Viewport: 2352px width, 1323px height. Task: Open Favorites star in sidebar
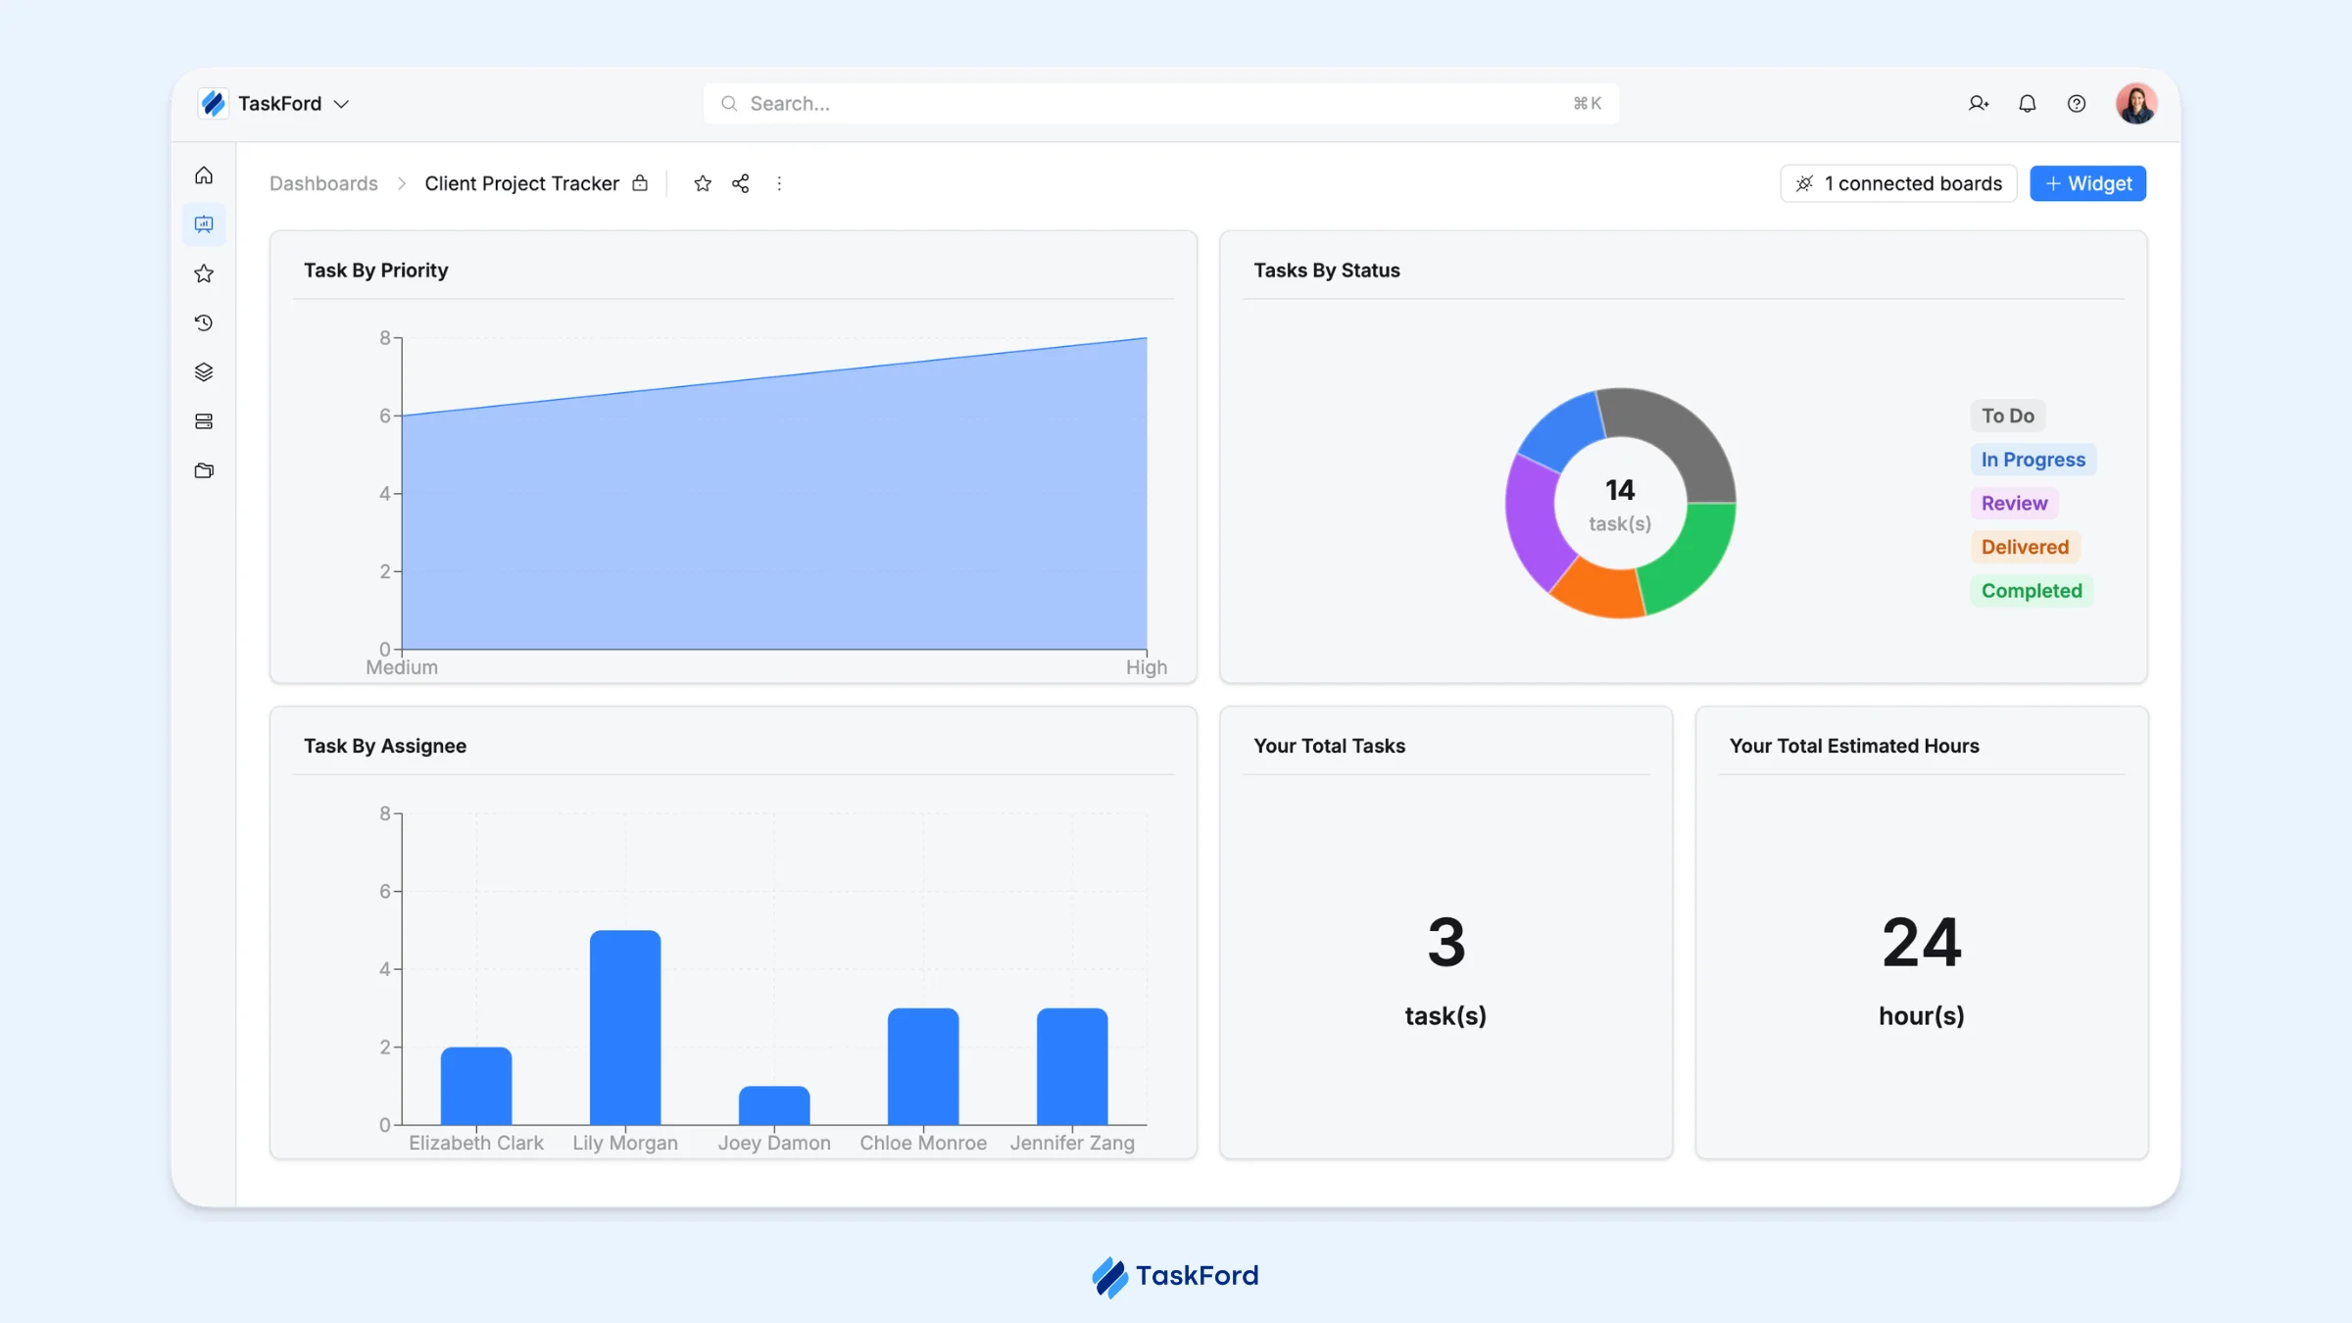pyautogui.click(x=204, y=273)
